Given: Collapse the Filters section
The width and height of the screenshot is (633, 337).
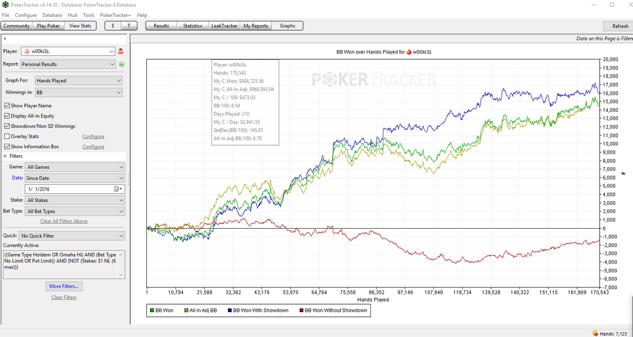Looking at the screenshot, I should [5, 156].
